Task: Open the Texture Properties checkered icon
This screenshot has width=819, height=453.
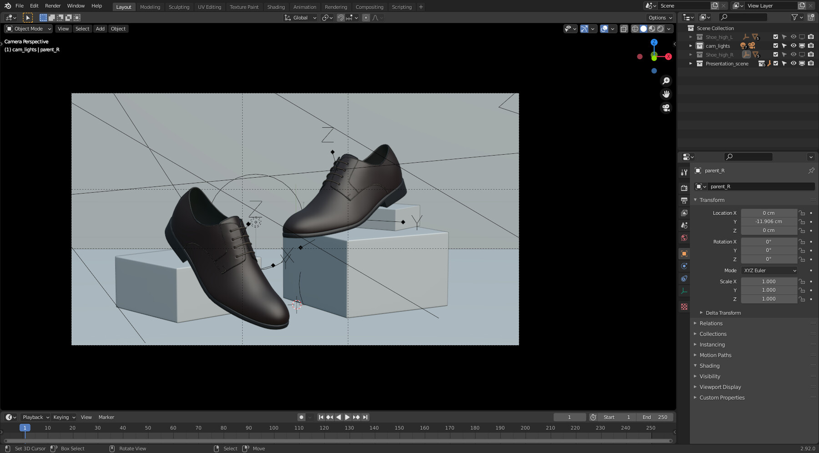Action: (684, 307)
